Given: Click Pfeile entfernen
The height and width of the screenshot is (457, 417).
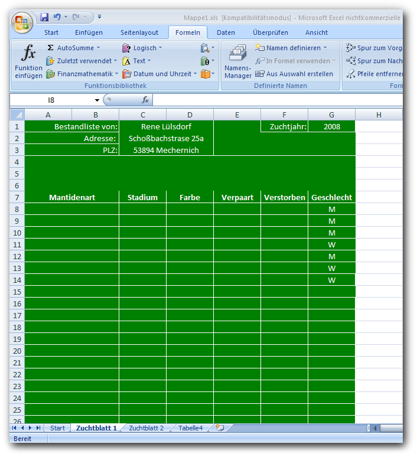Looking at the screenshot, I should tap(374, 74).
